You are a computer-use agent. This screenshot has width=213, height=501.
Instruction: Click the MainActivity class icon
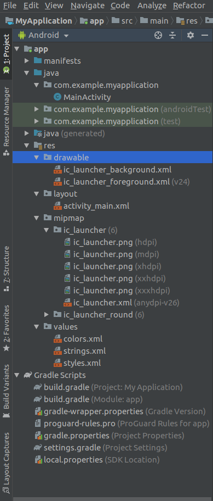point(57,97)
